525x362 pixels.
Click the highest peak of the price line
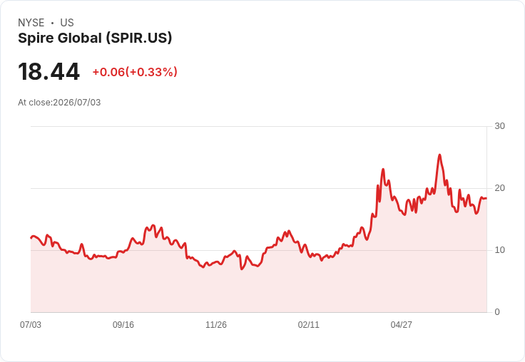point(439,155)
